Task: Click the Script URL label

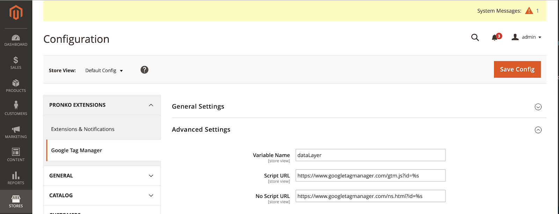Action: tap(277, 176)
